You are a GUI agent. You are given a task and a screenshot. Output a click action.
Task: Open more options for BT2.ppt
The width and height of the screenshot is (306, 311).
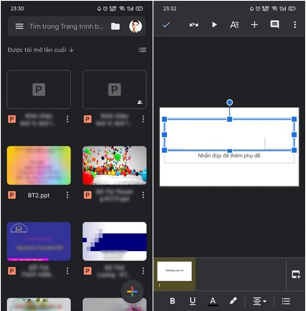pos(67,195)
